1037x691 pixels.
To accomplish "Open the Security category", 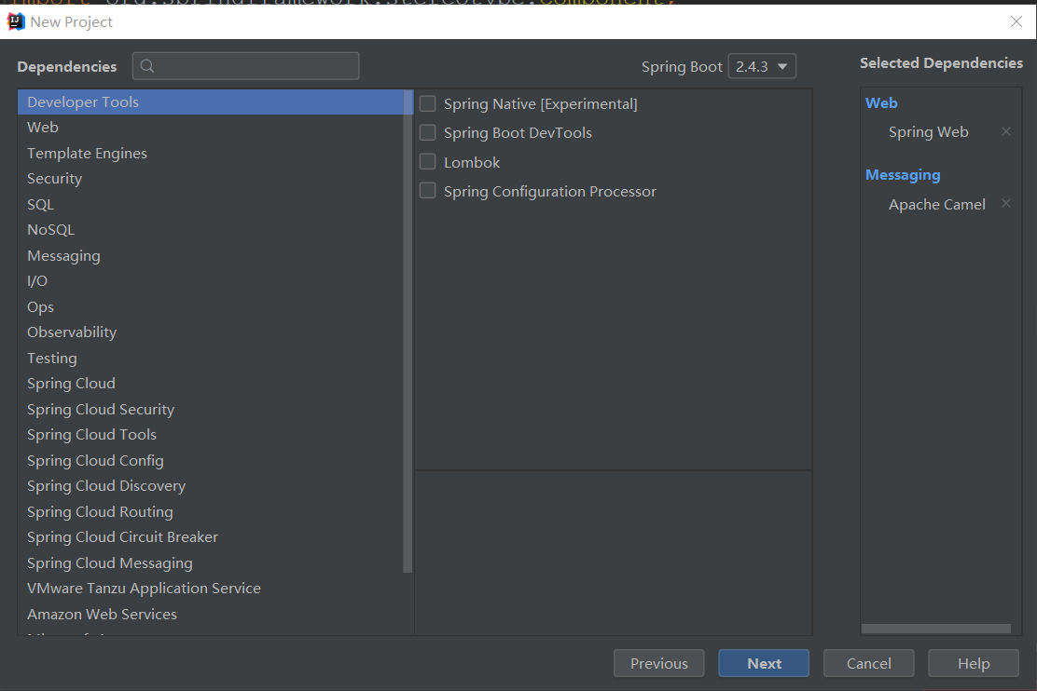I will [x=211, y=179].
